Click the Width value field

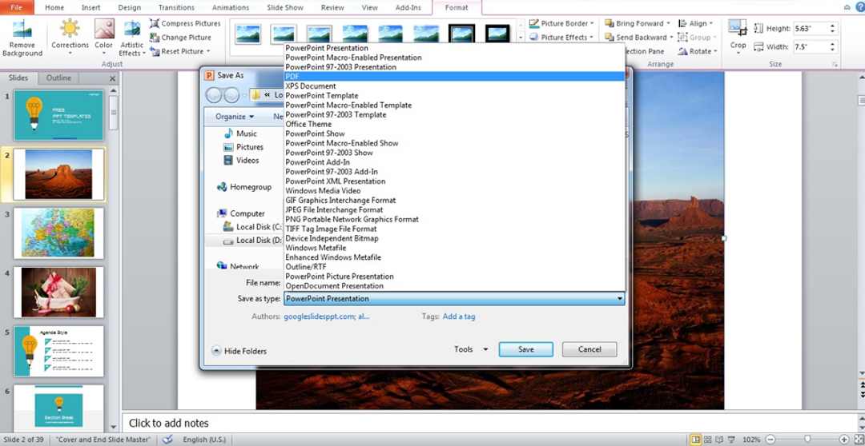coord(811,47)
